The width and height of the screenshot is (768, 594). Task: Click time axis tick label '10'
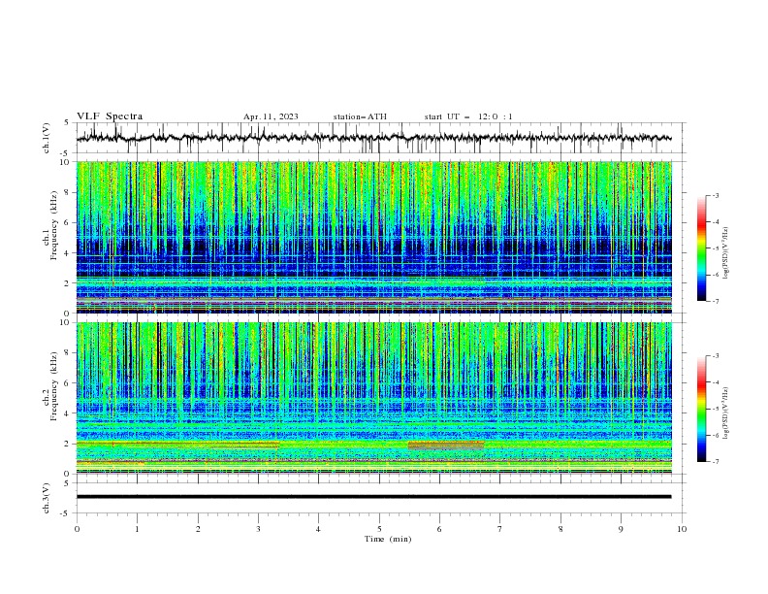click(x=682, y=529)
